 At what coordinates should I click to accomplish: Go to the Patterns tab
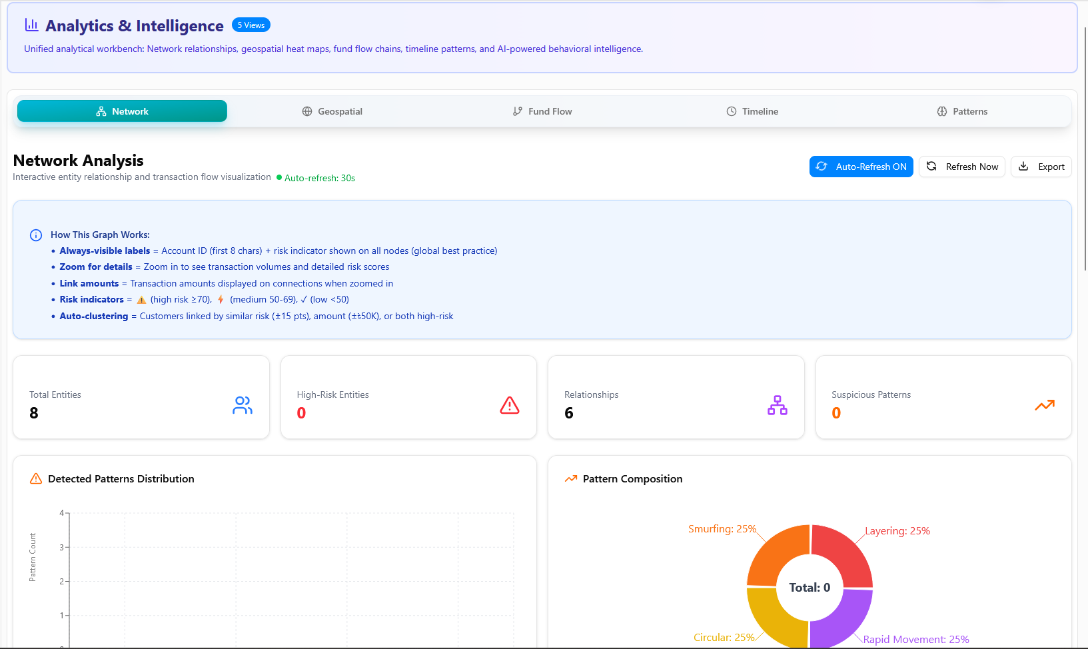(x=962, y=111)
